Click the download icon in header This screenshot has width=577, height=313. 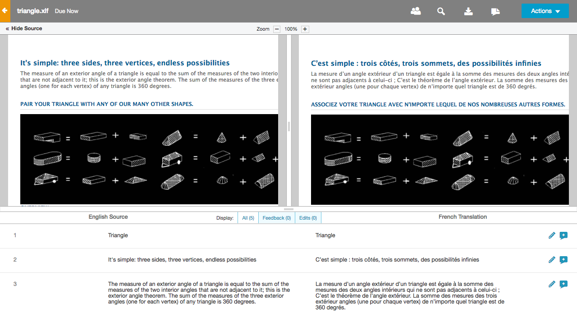468,11
